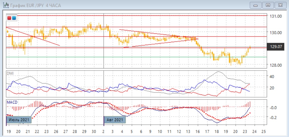Click the current price tag 129.07
Viewport: 289px width, 137px height.
pos(276,47)
